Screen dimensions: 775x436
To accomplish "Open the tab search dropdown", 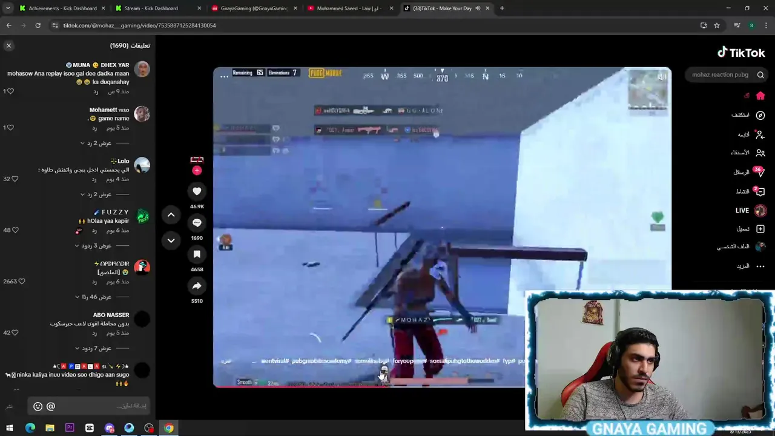I will pyautogui.click(x=8, y=8).
